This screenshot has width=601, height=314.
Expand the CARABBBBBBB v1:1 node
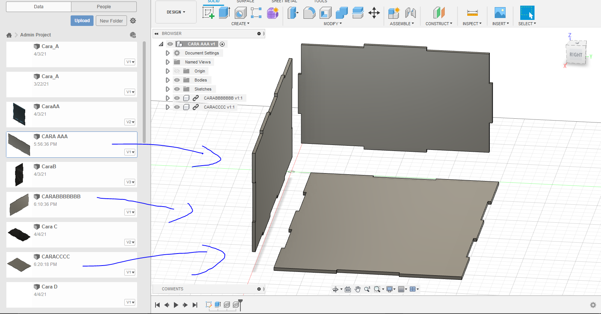coord(168,98)
